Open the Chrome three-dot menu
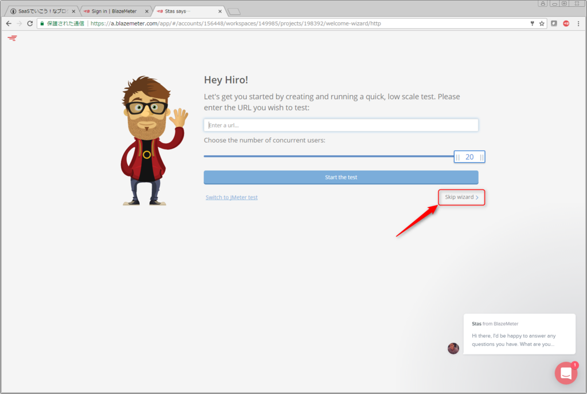This screenshot has width=587, height=394. coord(578,23)
